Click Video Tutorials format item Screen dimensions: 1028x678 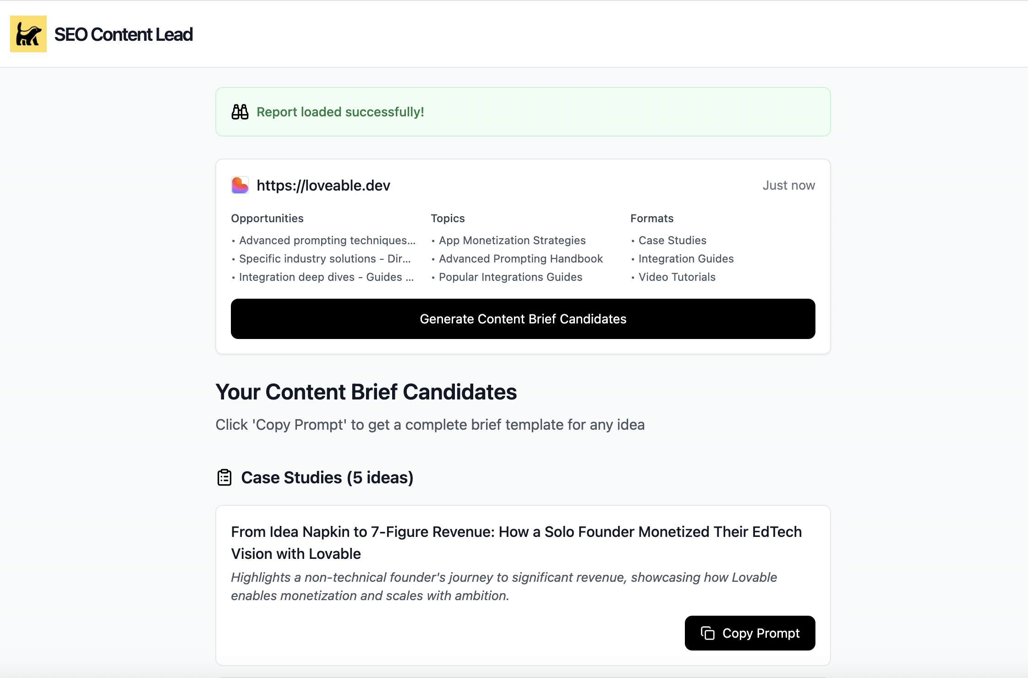click(x=677, y=277)
